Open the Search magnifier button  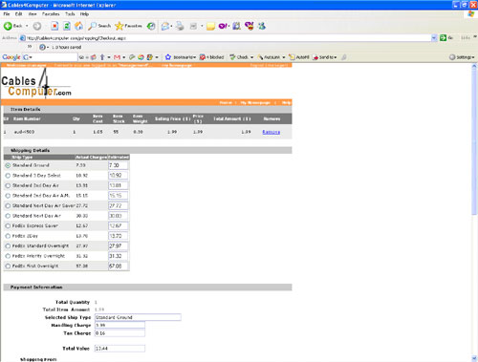(99, 26)
